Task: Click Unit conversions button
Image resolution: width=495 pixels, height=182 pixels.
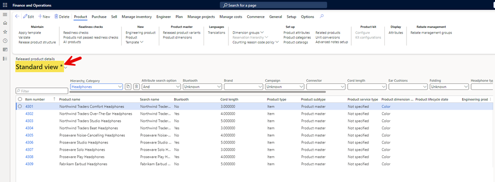Action: (327, 37)
